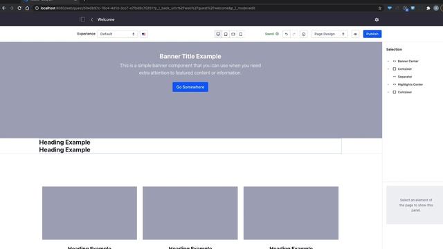Open page configuration gear icon
Image resolution: width=443 pixels, height=249 pixels.
(377, 20)
